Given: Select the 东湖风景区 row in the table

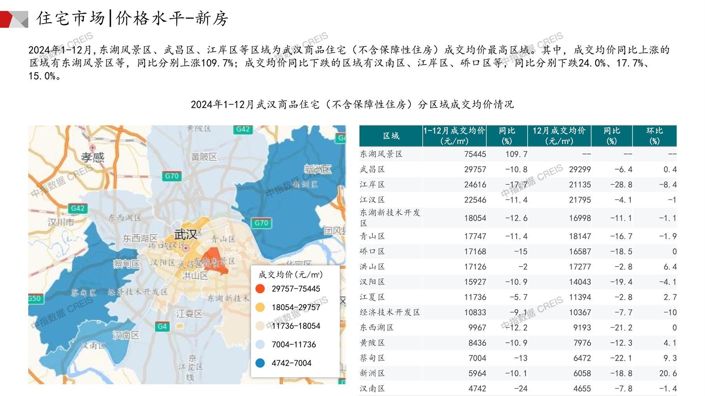Looking at the screenshot, I should (x=381, y=154).
